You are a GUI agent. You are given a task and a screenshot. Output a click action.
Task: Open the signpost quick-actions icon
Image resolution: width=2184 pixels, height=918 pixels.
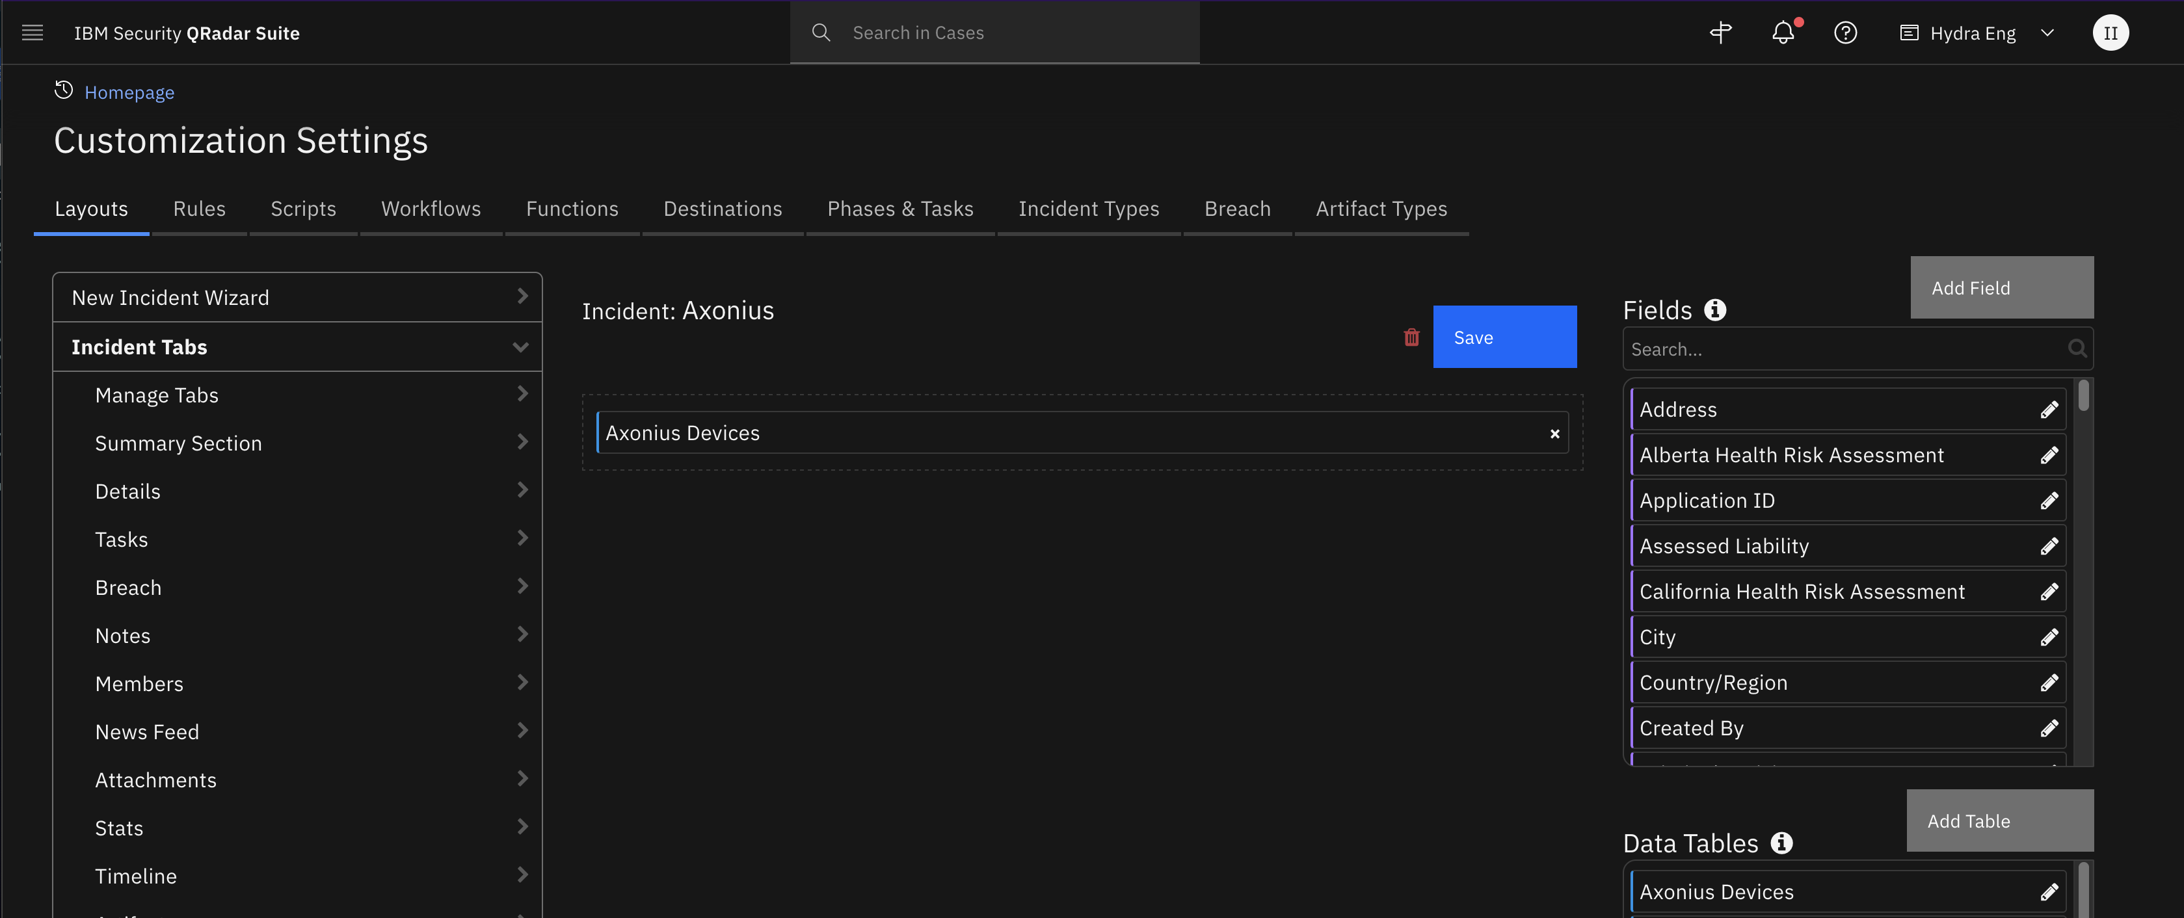coord(1720,33)
